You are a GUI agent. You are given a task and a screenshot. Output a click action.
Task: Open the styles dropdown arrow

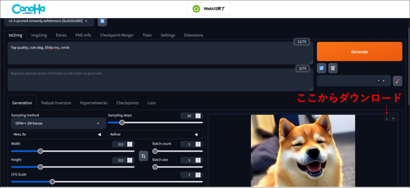(384, 81)
